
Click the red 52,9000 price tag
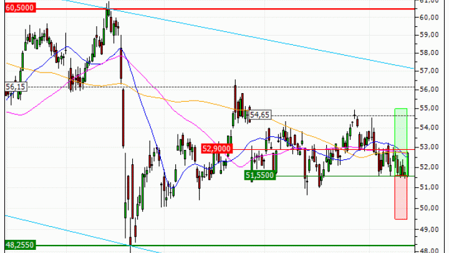tap(218, 149)
